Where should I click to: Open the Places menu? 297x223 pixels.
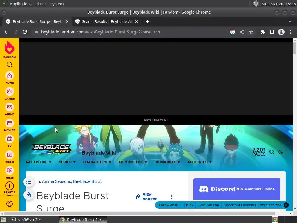[41, 4]
